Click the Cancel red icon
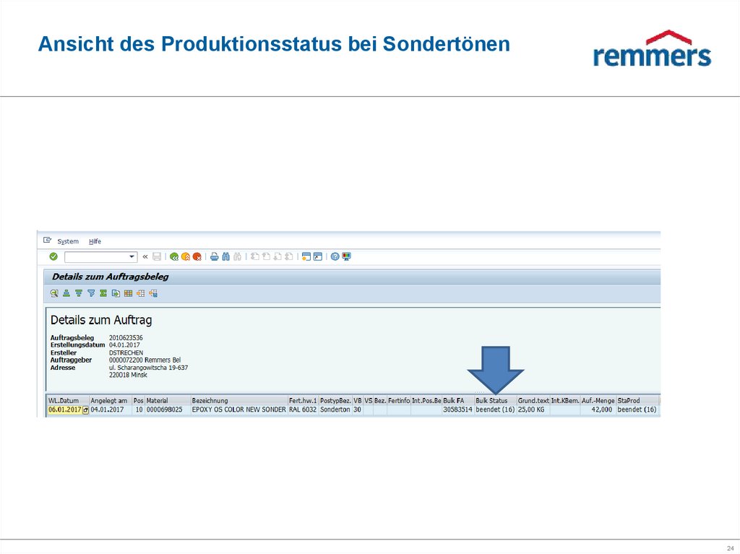This screenshot has height=554, width=740. pyautogui.click(x=196, y=257)
